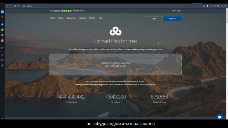
Task: Click the browser forward arrow
Action: click(x=11, y=6)
